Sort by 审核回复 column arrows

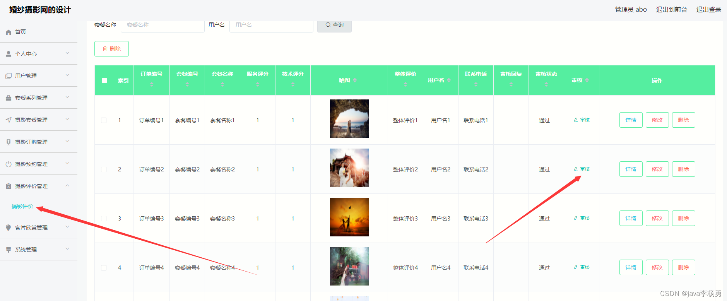coord(511,84)
